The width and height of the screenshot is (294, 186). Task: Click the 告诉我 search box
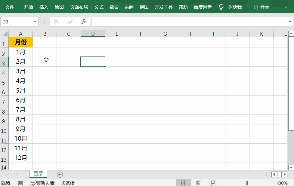(x=235, y=7)
